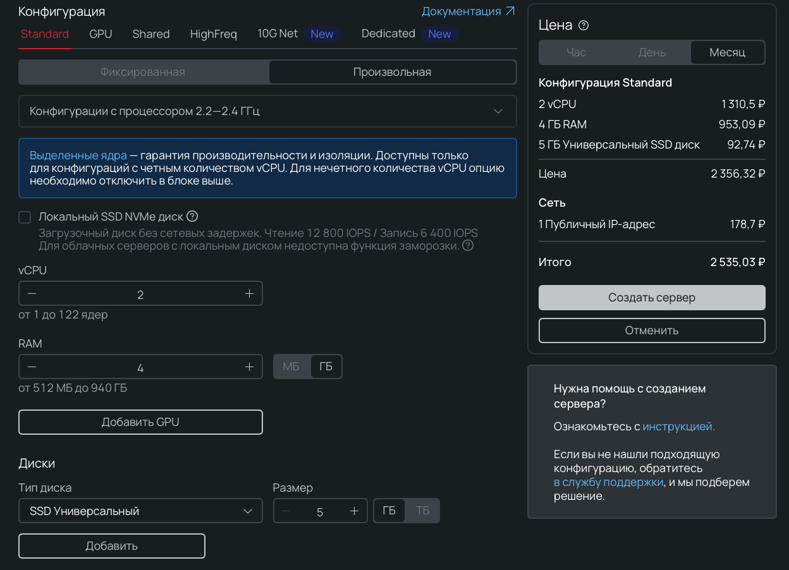Switch disk size units to ТБ
The width and height of the screenshot is (789, 570).
[x=422, y=511]
